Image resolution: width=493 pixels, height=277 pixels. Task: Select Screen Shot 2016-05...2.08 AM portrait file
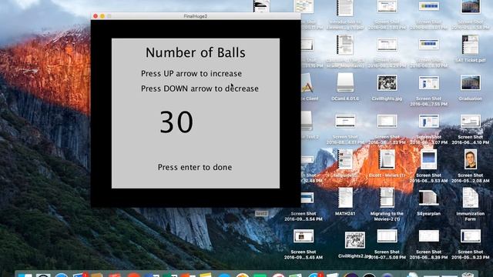click(471, 159)
